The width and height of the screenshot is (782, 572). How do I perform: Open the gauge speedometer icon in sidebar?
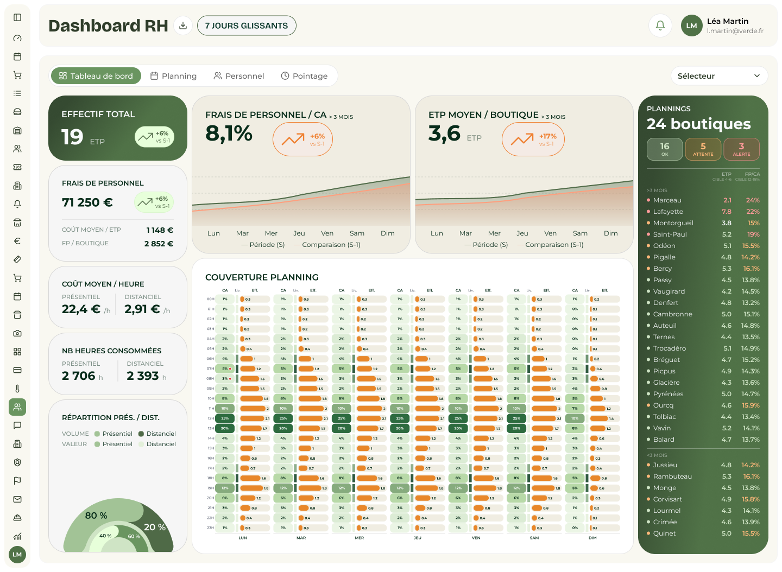click(17, 38)
